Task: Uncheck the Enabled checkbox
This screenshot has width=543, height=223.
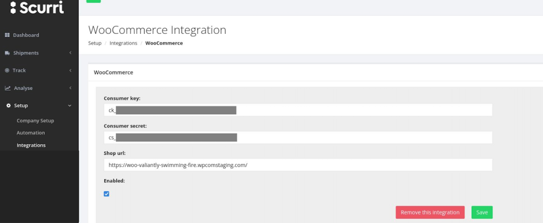Action: (107, 194)
